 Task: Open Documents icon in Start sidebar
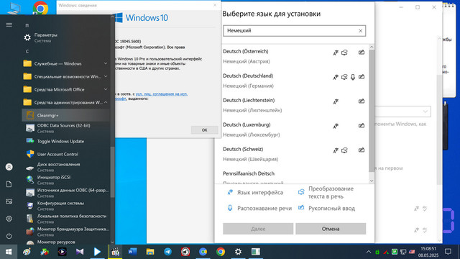click(x=9, y=184)
